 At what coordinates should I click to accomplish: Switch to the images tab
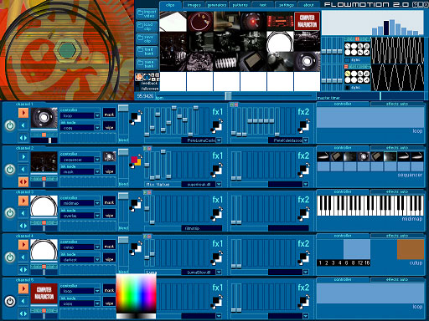point(194,5)
